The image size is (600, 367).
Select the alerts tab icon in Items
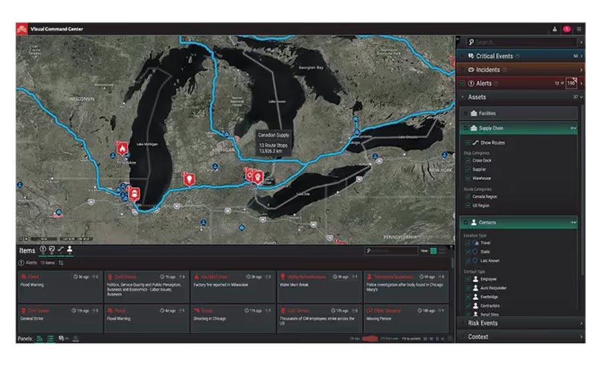point(43,250)
